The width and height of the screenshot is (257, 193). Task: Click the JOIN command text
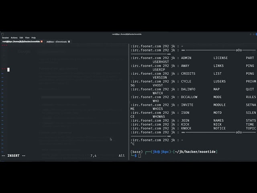pos(185,121)
